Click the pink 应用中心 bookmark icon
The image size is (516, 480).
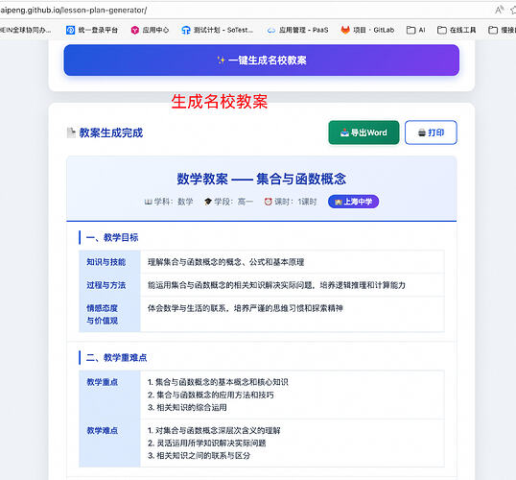(135, 30)
